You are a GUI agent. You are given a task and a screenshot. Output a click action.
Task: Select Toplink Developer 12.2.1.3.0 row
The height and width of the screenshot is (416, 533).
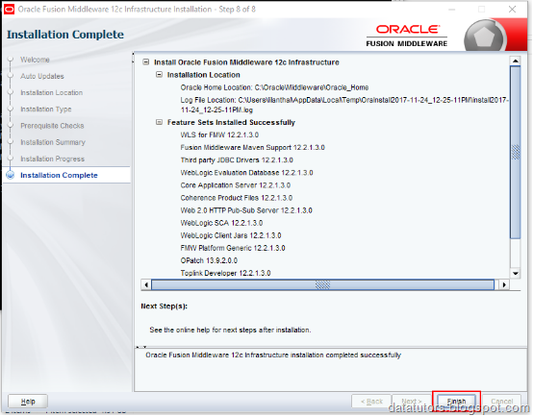point(225,273)
